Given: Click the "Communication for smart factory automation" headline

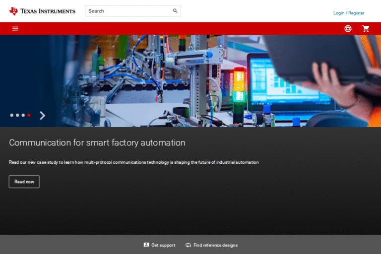Looking at the screenshot, I should pos(97,143).
